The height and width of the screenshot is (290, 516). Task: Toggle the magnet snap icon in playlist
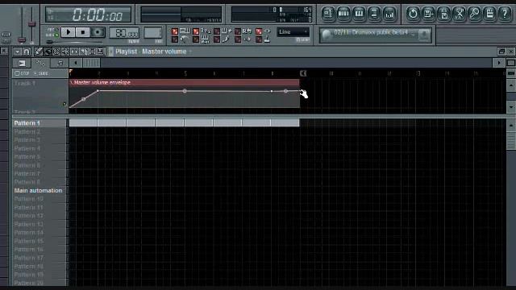(x=27, y=52)
